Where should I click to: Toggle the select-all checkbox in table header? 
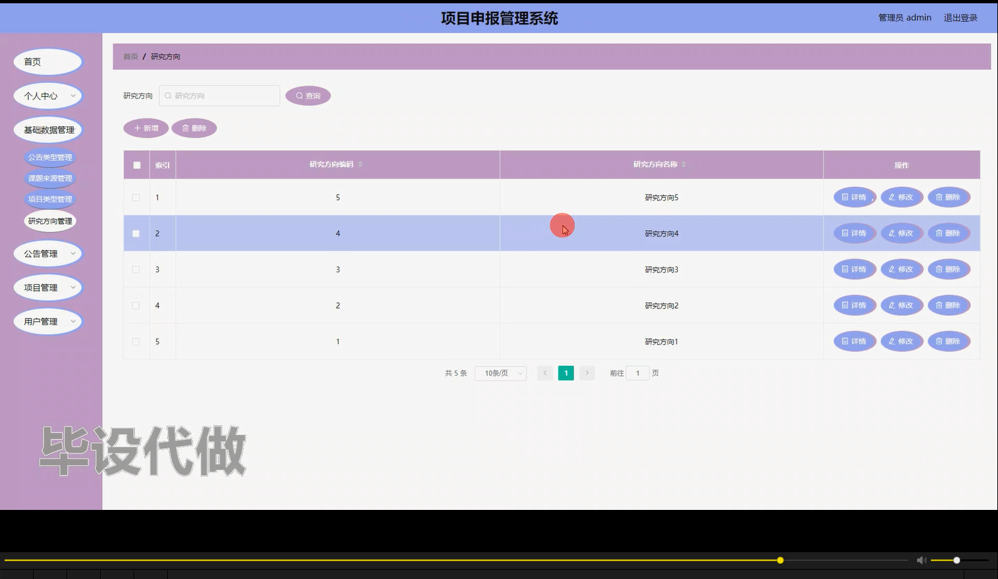[x=136, y=164]
